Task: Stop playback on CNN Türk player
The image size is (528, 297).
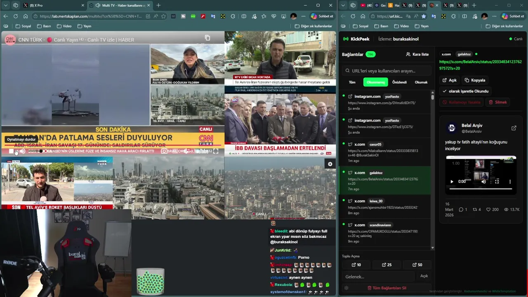Action: pos(11,151)
